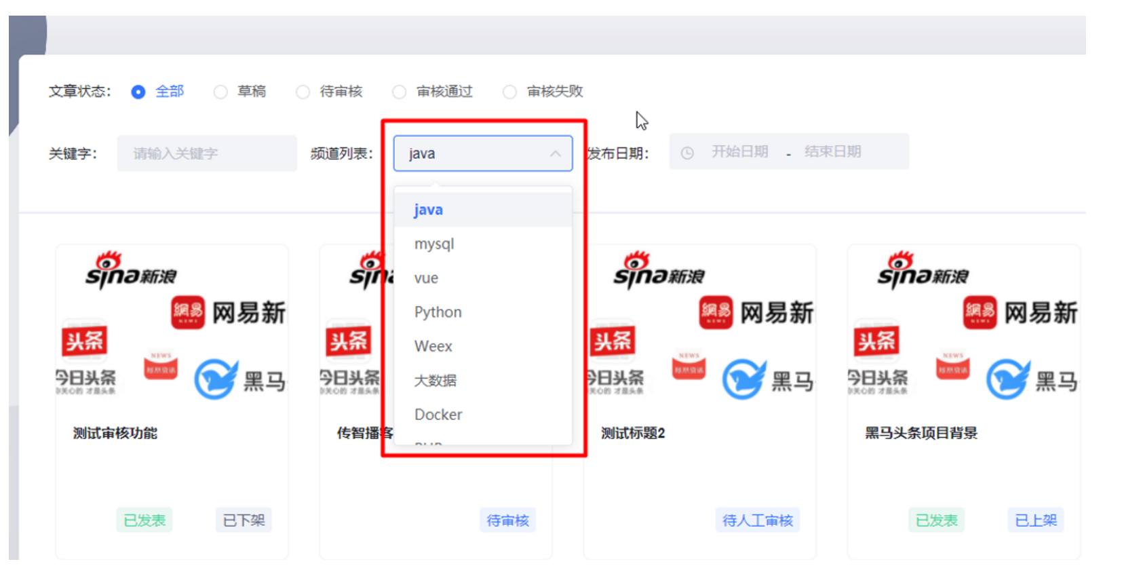Focus the 请输入关键字 keyword field
Viewport: 1122px width, 585px height.
(207, 153)
